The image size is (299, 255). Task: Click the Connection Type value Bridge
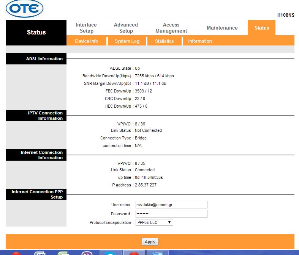[x=141, y=138]
